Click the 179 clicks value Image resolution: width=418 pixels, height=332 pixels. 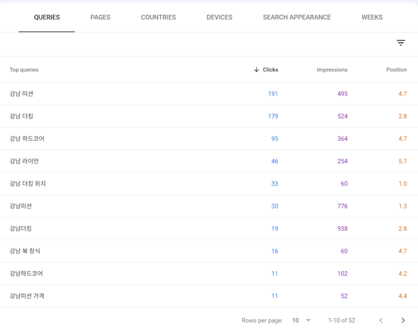pyautogui.click(x=273, y=116)
